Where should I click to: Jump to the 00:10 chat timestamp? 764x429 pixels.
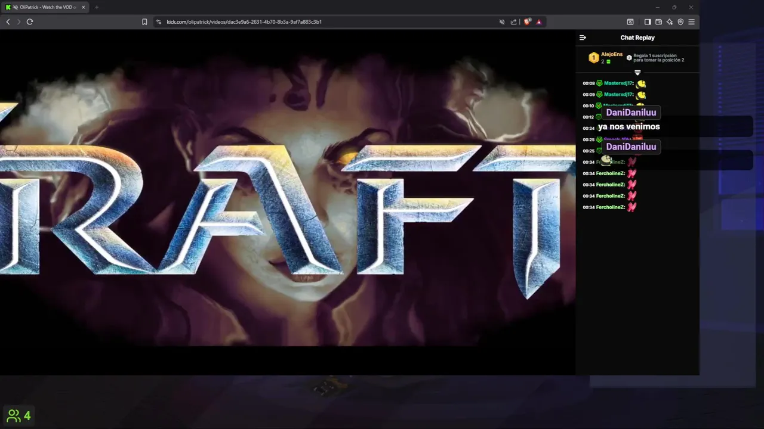(589, 105)
